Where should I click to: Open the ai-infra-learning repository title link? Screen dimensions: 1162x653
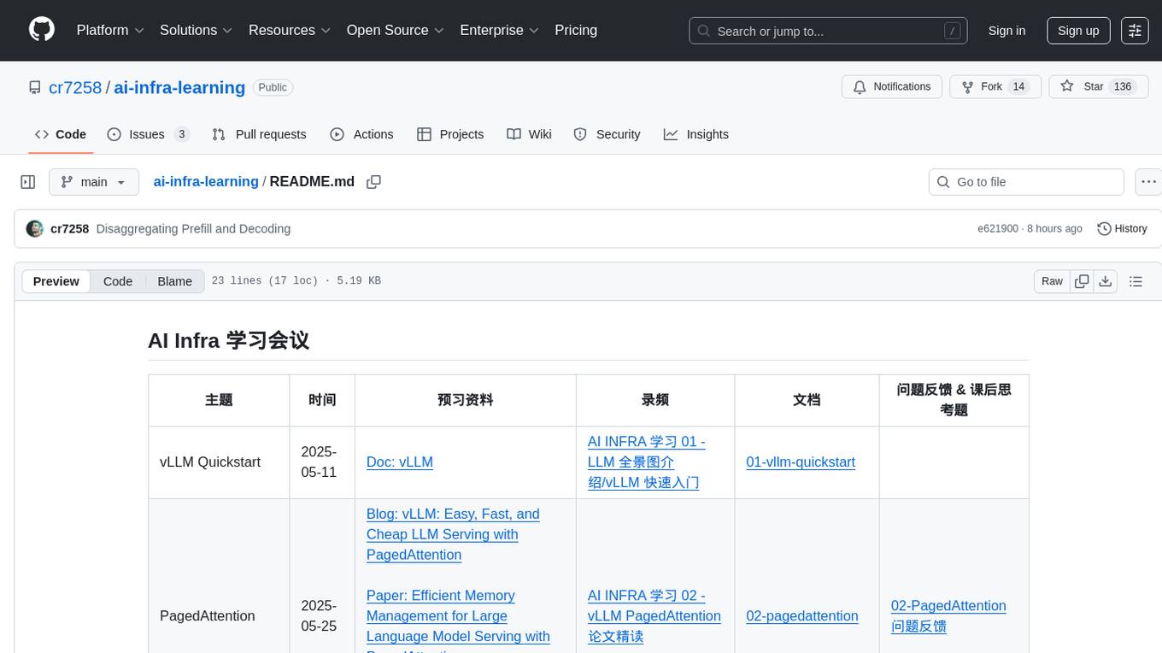pyautogui.click(x=179, y=87)
